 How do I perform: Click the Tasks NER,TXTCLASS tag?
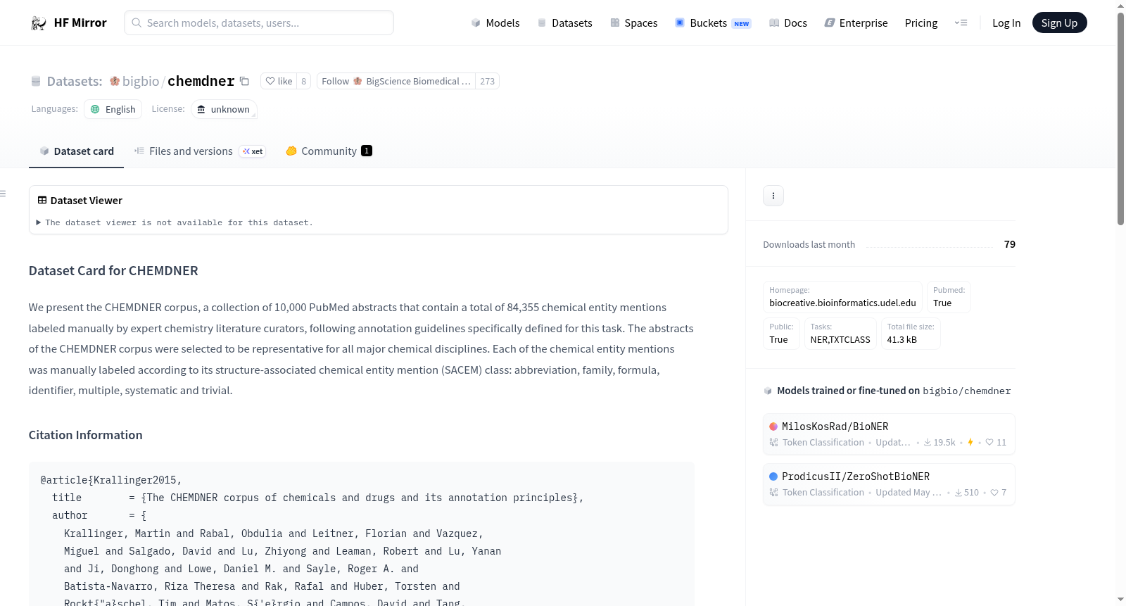click(x=840, y=334)
